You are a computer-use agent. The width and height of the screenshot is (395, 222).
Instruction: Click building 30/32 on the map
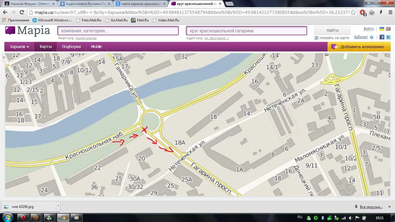[136, 186]
